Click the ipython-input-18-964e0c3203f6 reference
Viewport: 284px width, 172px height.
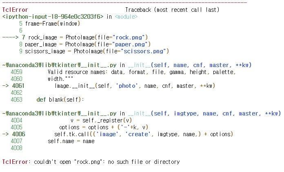tap(53, 17)
